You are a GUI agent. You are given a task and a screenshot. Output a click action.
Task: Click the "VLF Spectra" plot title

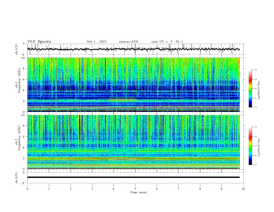pyautogui.click(x=39, y=42)
